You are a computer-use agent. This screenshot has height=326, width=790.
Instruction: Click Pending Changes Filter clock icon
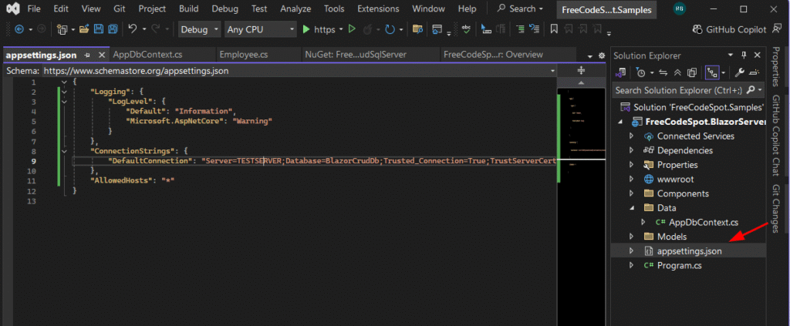(641, 73)
